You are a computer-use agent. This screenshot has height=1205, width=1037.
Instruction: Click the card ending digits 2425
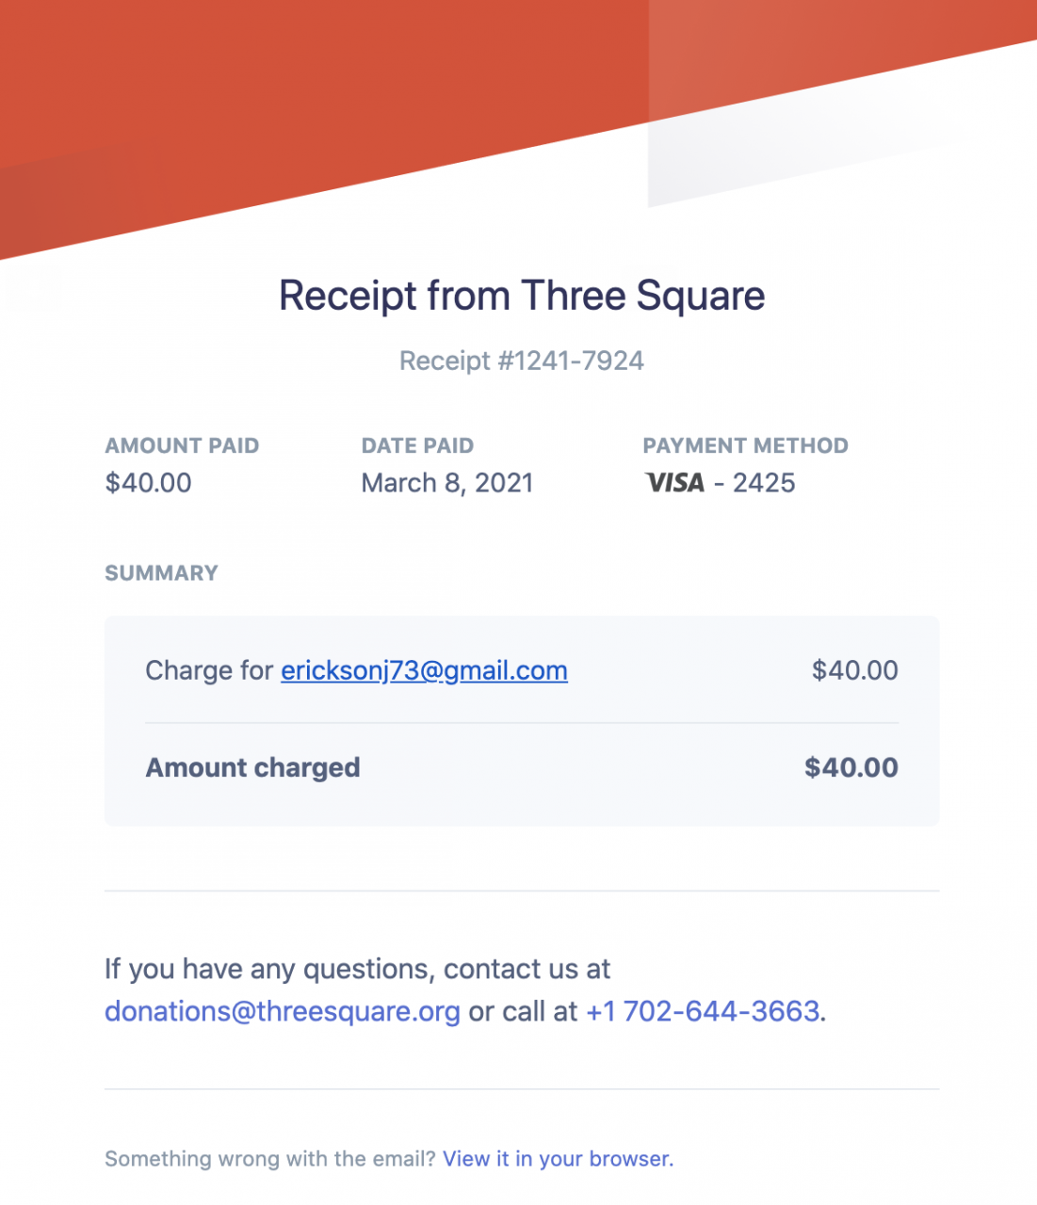[x=764, y=483]
